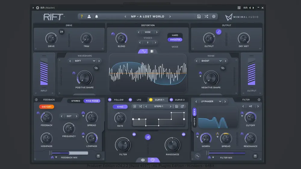Click the link icon in Noise panel
This screenshot has width=301, height=169.
click(x=222, y=68)
